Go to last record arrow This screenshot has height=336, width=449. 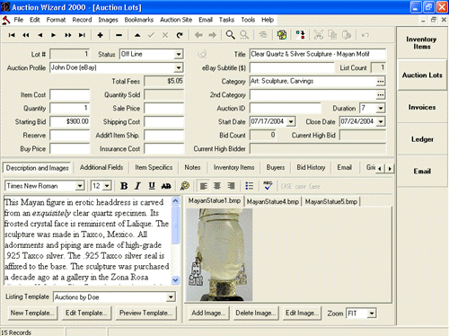(x=82, y=35)
